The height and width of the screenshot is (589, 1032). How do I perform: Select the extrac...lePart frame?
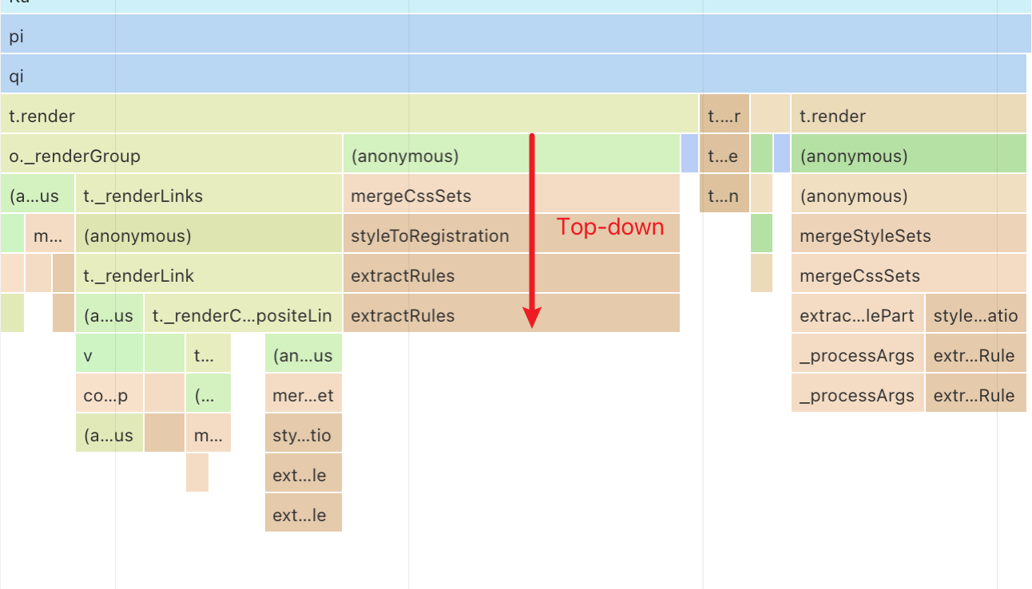pos(858,313)
